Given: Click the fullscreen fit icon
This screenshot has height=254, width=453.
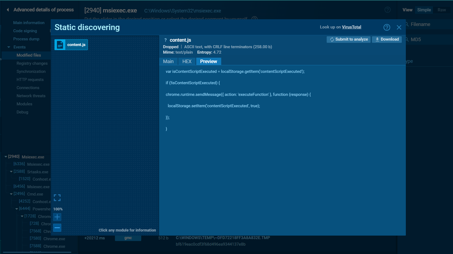Looking at the screenshot, I should coord(57,198).
